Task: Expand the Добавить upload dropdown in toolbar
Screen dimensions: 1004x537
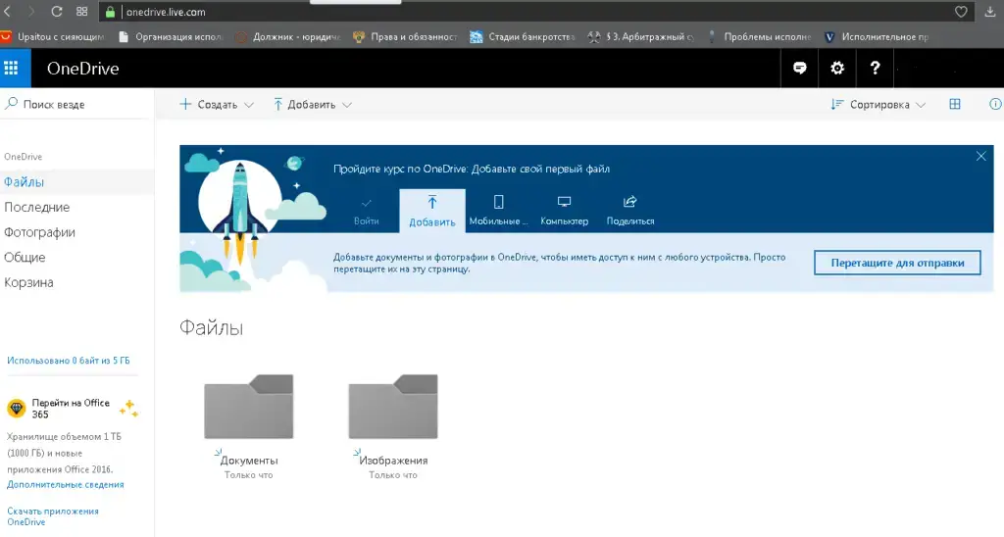Action: (313, 105)
